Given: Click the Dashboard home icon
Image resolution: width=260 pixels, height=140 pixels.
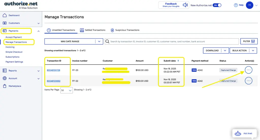Looking at the screenshot, I should [5, 15].
